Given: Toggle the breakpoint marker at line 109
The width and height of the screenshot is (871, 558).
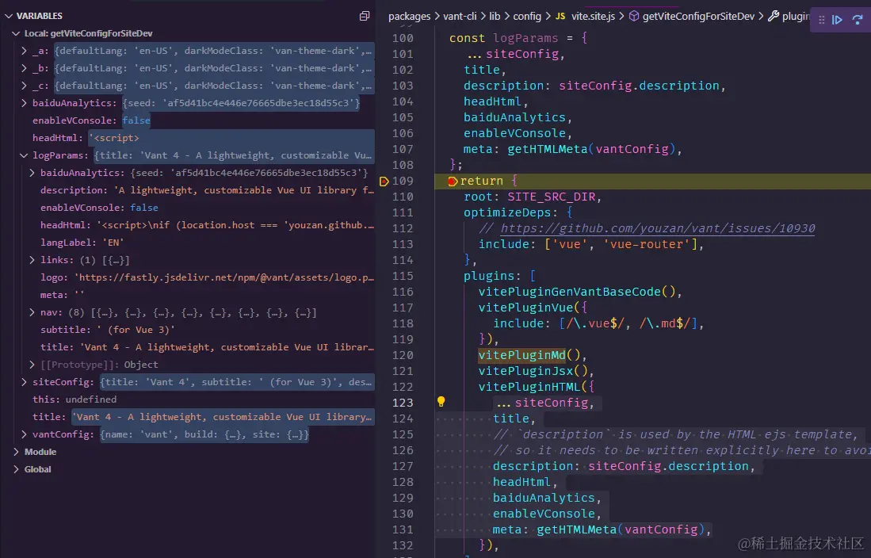Looking at the screenshot, I should [384, 182].
